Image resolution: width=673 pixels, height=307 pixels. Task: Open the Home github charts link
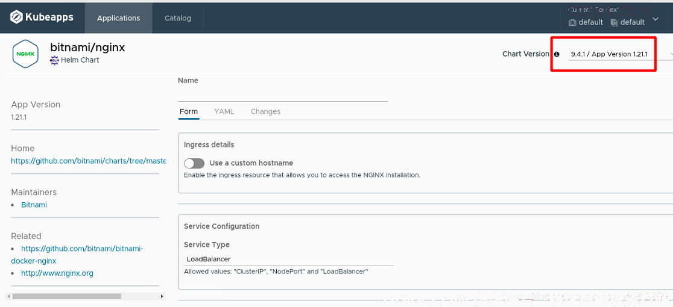(89, 161)
